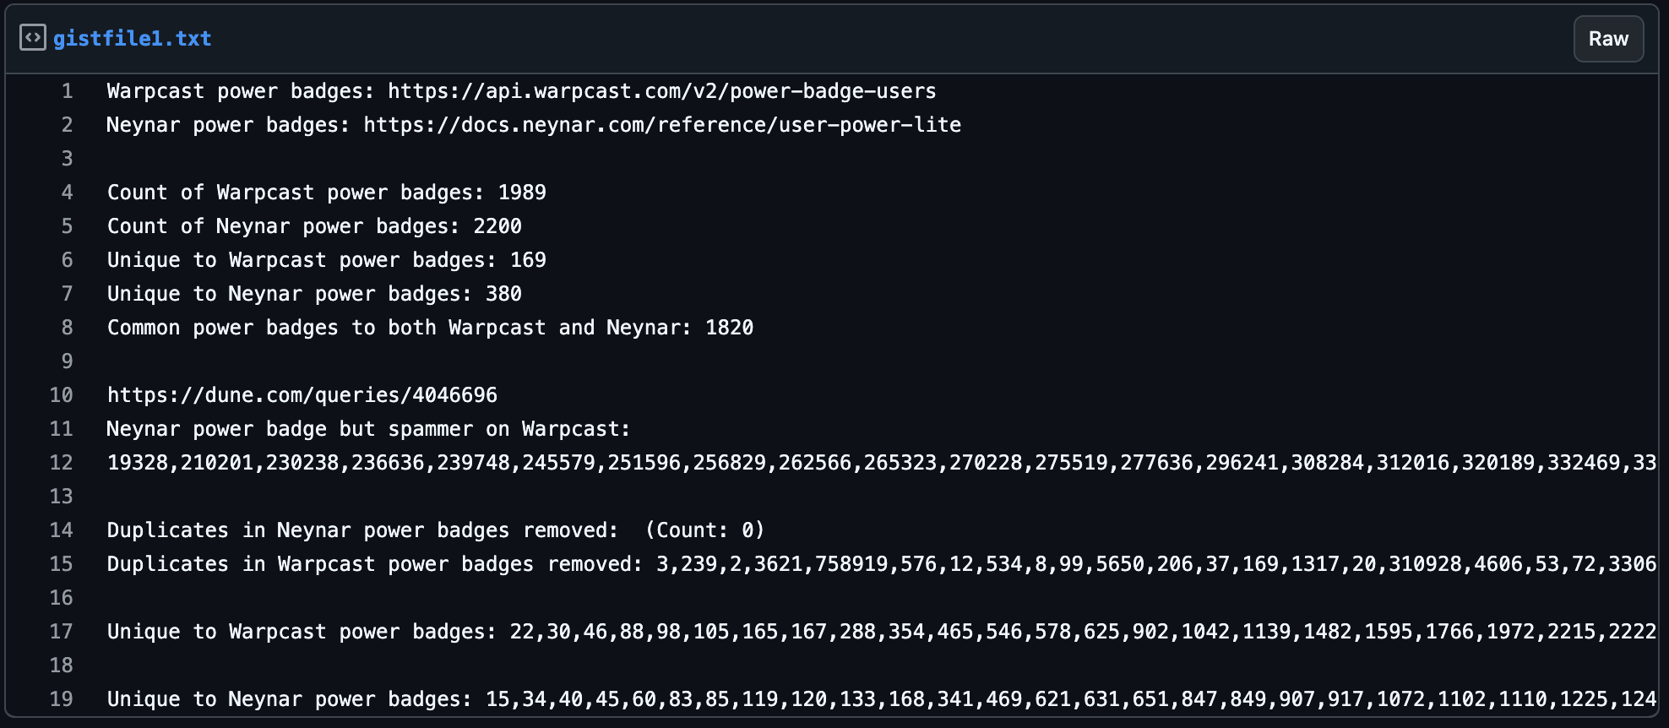The height and width of the screenshot is (728, 1669).
Task: View the Raw file contents
Action: click(1608, 39)
